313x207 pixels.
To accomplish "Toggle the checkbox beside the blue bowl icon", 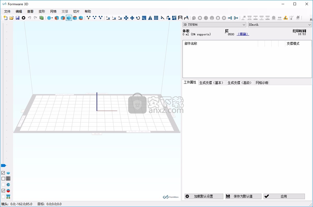I will 3,173.
